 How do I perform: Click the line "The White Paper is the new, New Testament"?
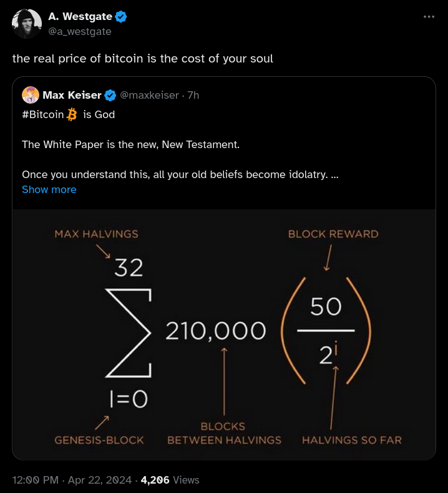[x=130, y=144]
